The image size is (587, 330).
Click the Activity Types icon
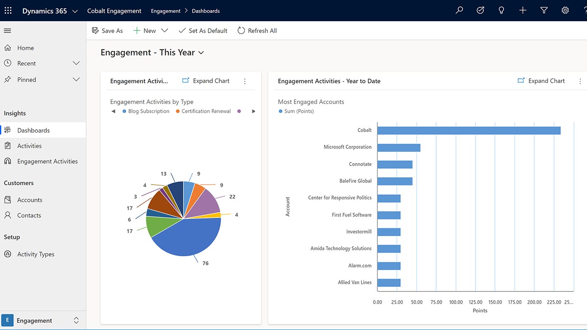(x=8, y=254)
